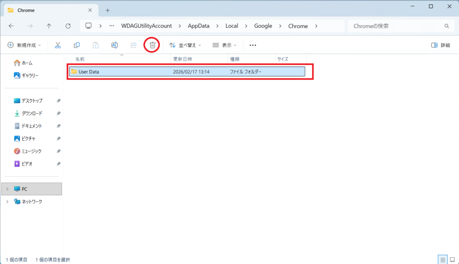The image size is (459, 264).
Task: Open a new tab with plus button
Action: [x=108, y=10]
